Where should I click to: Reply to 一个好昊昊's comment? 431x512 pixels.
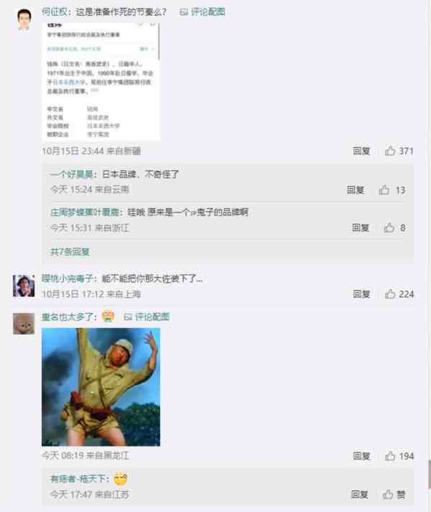pyautogui.click(x=355, y=190)
